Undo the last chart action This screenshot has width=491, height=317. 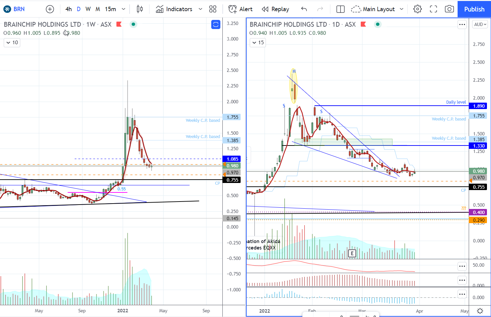(x=304, y=9)
